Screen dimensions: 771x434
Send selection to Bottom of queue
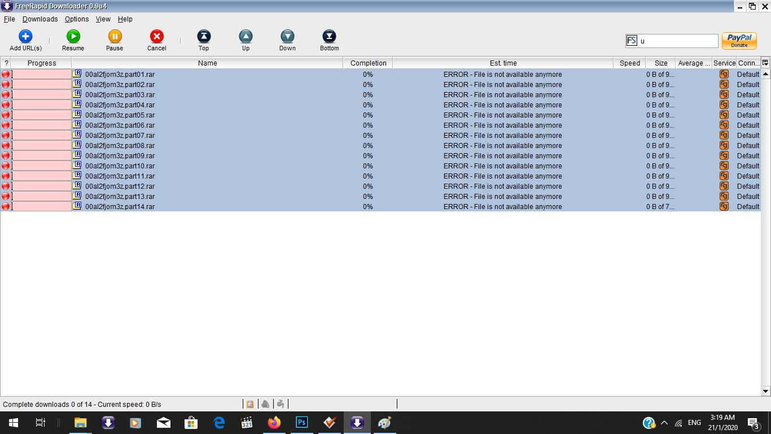pyautogui.click(x=329, y=37)
